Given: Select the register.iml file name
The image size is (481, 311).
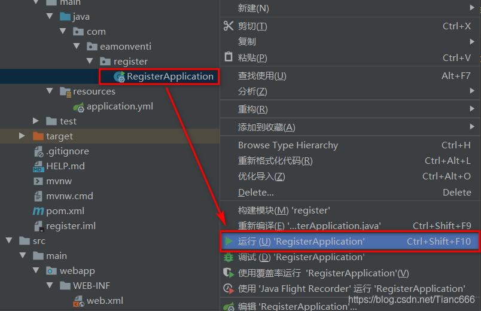Looking at the screenshot, I should (x=71, y=226).
